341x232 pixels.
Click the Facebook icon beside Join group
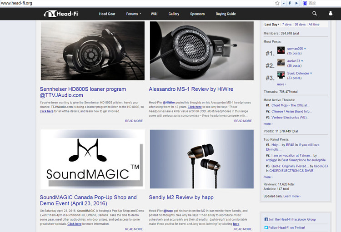click(x=266, y=219)
